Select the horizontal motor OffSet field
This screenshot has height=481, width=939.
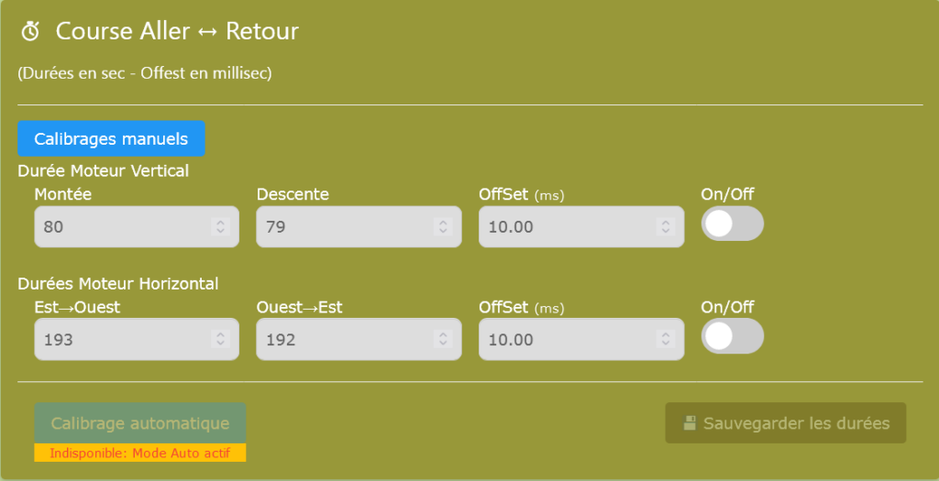point(565,339)
